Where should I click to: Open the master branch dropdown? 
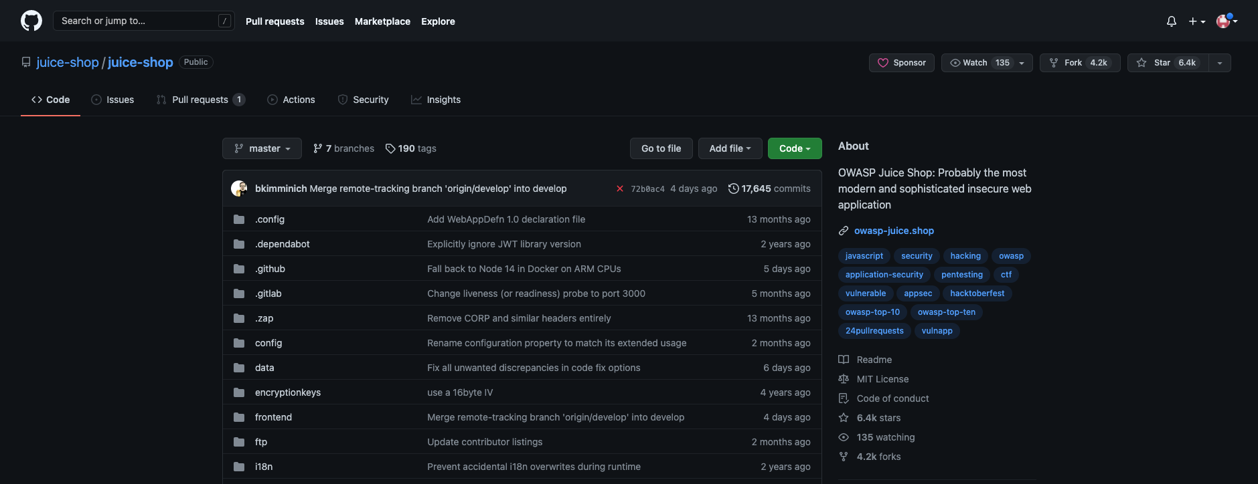[x=262, y=148]
